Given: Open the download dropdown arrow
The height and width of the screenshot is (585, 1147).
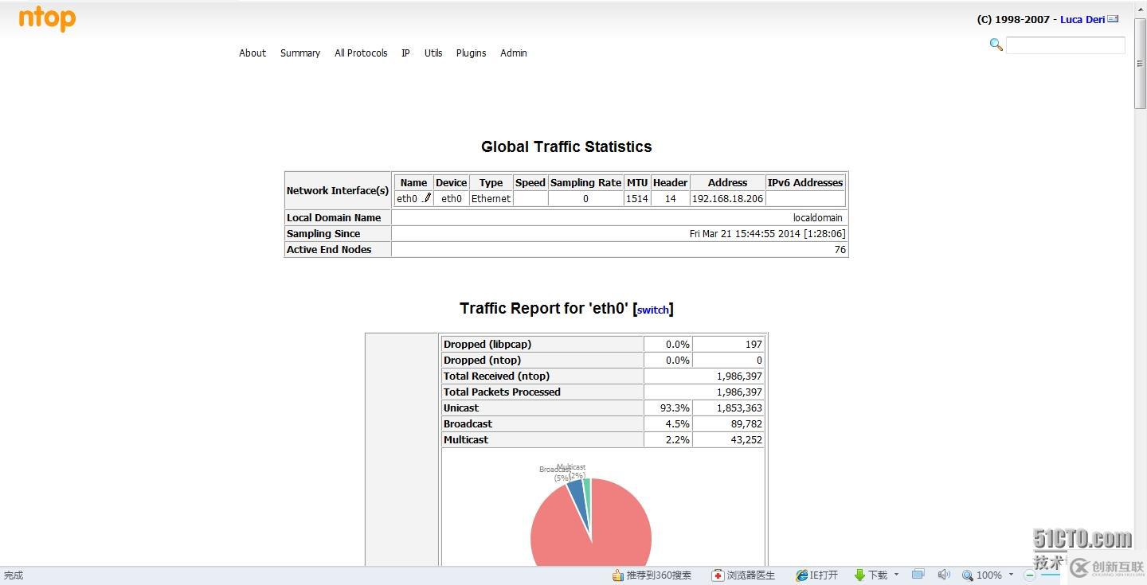Looking at the screenshot, I should [x=896, y=575].
